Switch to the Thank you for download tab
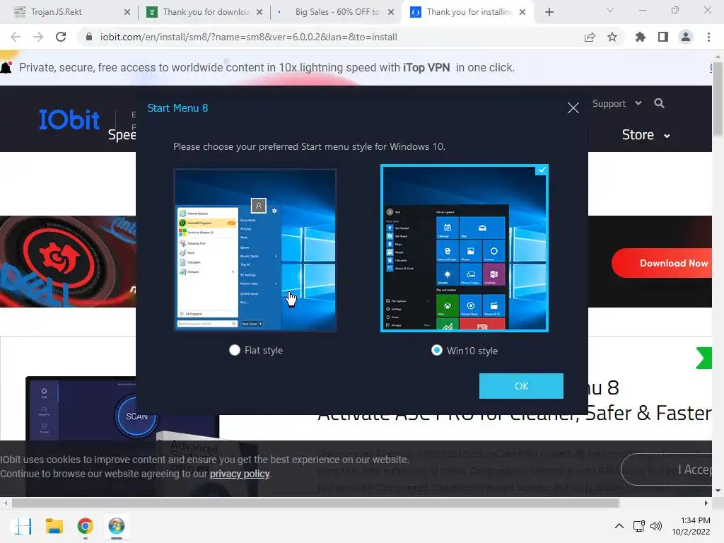Image resolution: width=724 pixels, height=543 pixels. tap(206, 12)
